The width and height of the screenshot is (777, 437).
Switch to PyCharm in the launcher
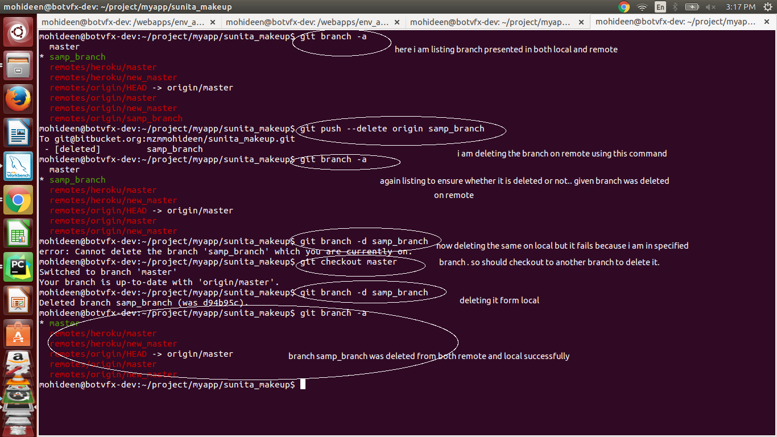19,267
